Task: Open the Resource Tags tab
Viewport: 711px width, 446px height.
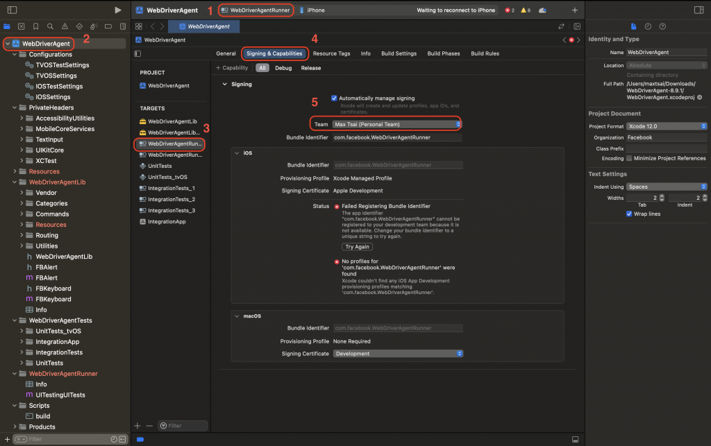Action: [331, 53]
